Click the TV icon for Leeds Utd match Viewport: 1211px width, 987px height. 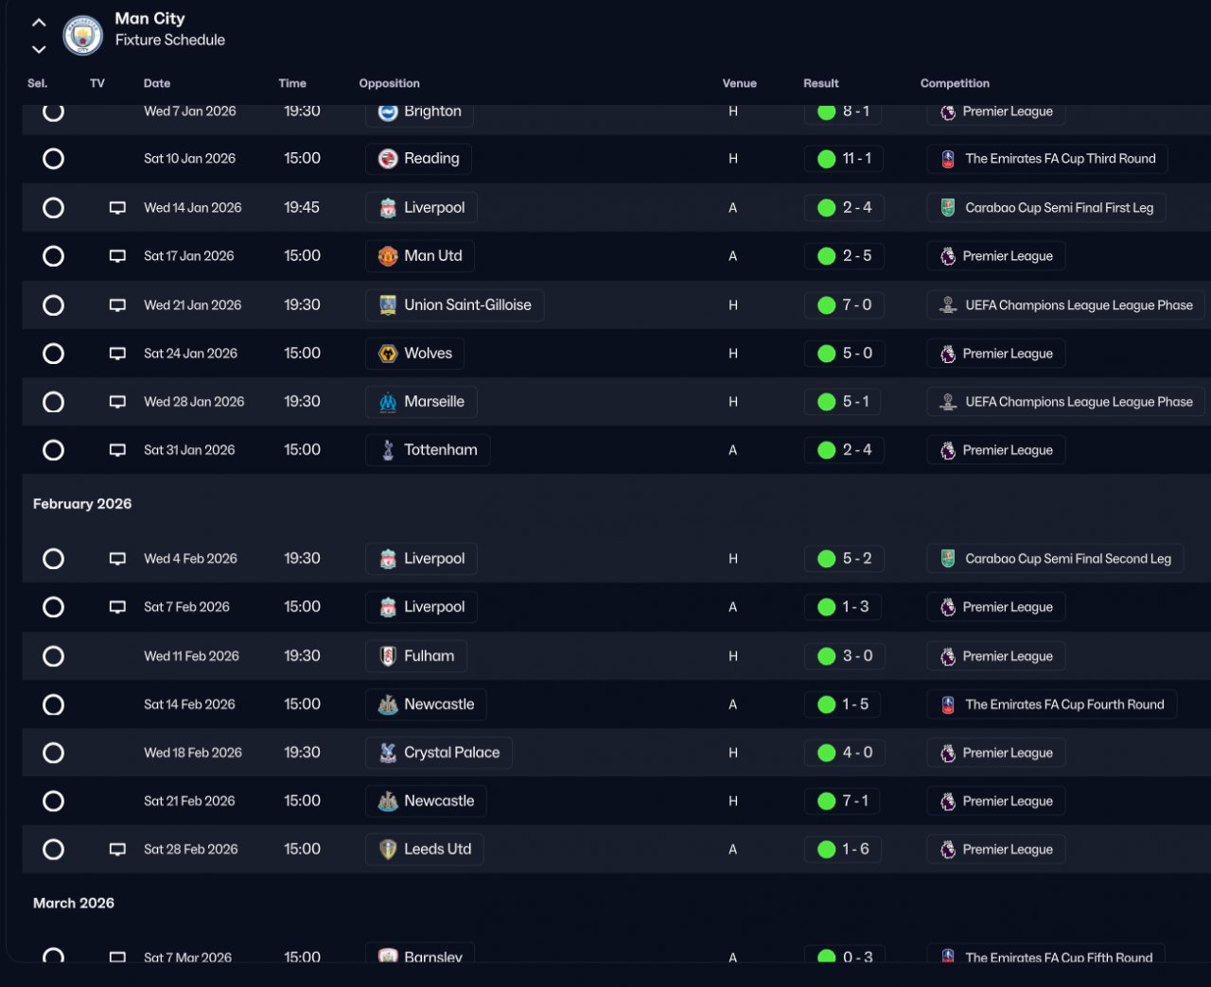[117, 849]
